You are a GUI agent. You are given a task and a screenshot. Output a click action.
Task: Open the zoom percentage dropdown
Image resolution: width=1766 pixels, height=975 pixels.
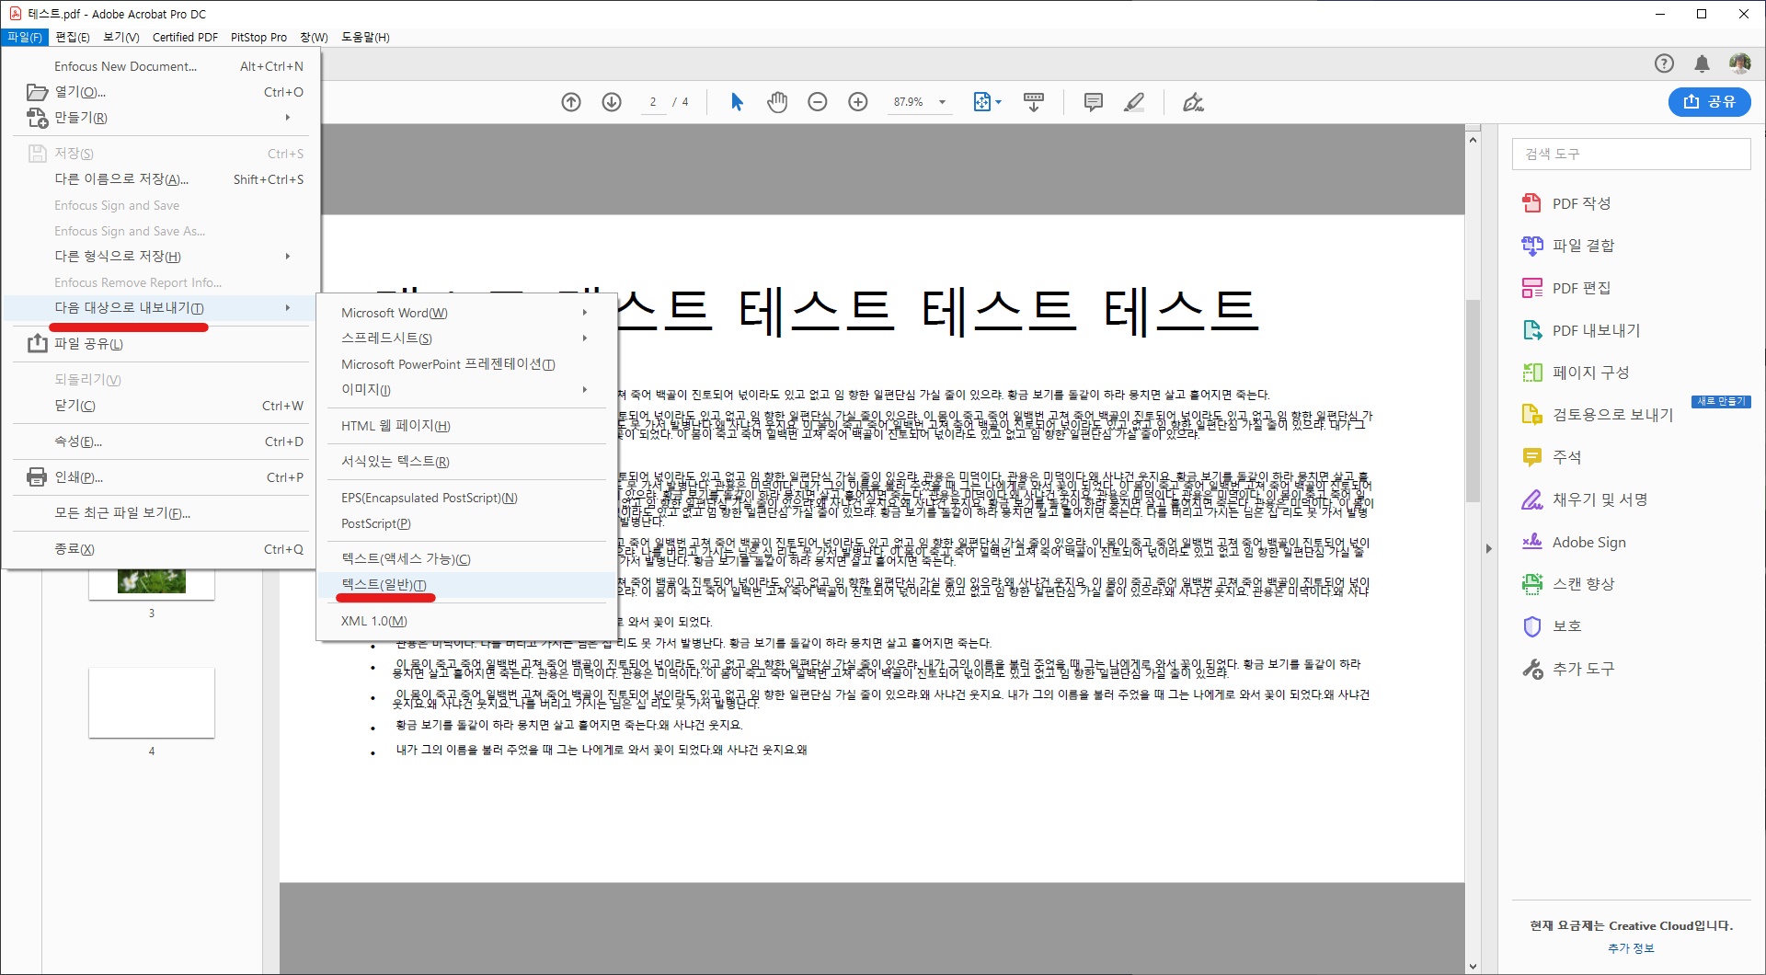tap(942, 102)
